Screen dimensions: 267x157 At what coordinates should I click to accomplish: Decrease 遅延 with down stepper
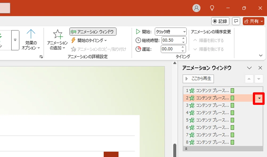tap(183, 51)
